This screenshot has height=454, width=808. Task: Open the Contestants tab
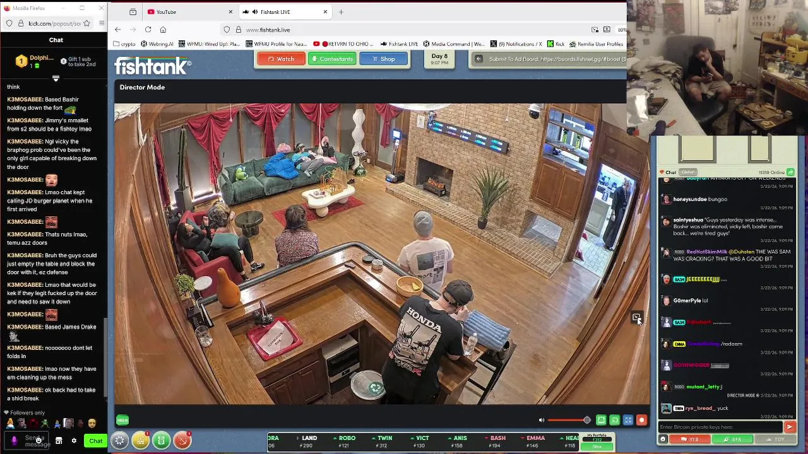pos(332,59)
